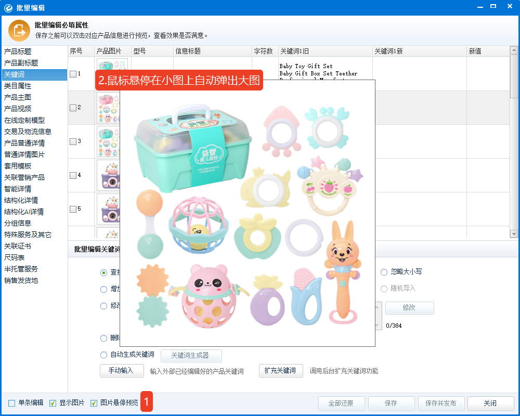The width and height of the screenshot is (520, 416).
Task: Select the 忽略大小写 radio option
Action: [x=384, y=272]
